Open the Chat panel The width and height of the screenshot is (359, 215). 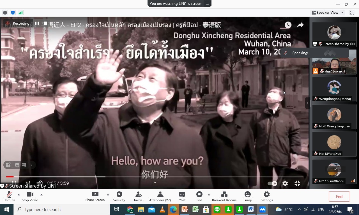pos(182,197)
